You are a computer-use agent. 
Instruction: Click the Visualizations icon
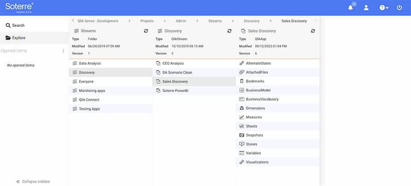coord(242,162)
